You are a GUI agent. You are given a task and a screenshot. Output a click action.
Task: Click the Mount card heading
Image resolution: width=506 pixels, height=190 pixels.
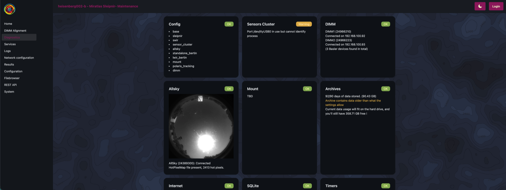tap(253, 89)
